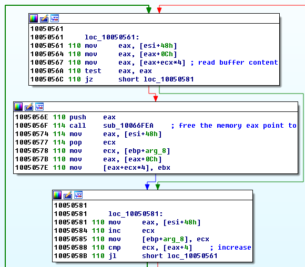
Task: Click group nodes icon in loc_10050561 block
Action: pos(55,18)
